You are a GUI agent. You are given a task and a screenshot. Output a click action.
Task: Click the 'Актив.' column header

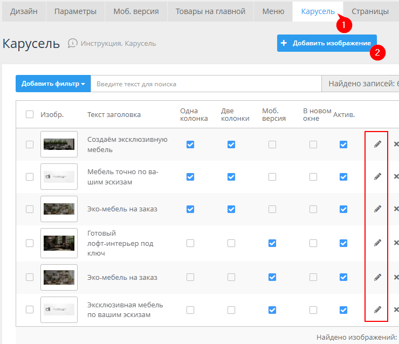(x=344, y=114)
